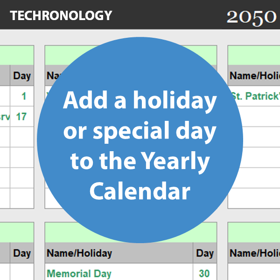
Task: Select the St. Patrick's holiday cell
Action: 255,97
